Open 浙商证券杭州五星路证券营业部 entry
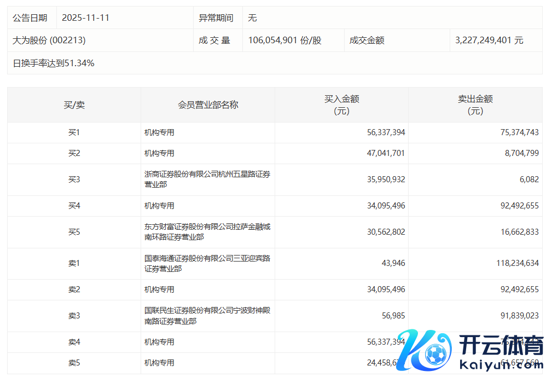 (x=207, y=179)
